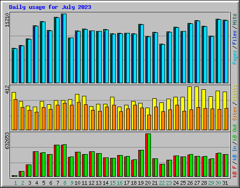Select day label 24 on the axis
Image resolution: width=240 pixels, height=188 pixels.
tap(176, 183)
